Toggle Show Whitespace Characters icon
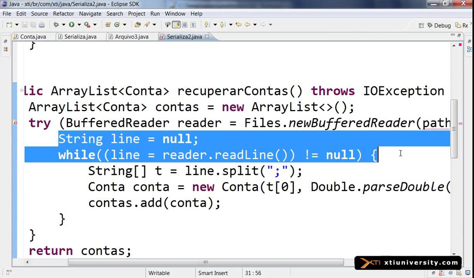 click(x=193, y=25)
